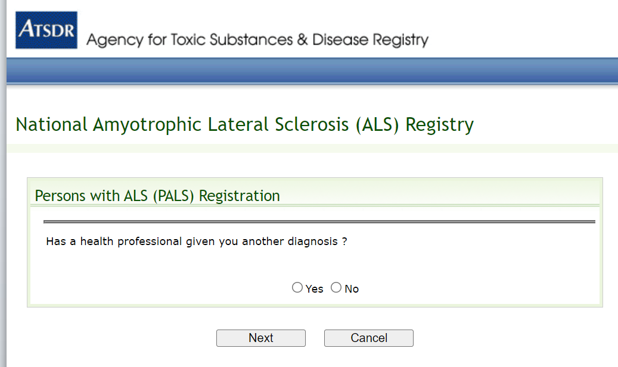Screen dimensions: 618x367
Task: Click "(ALS)" in the green page heading
Action: (378, 125)
